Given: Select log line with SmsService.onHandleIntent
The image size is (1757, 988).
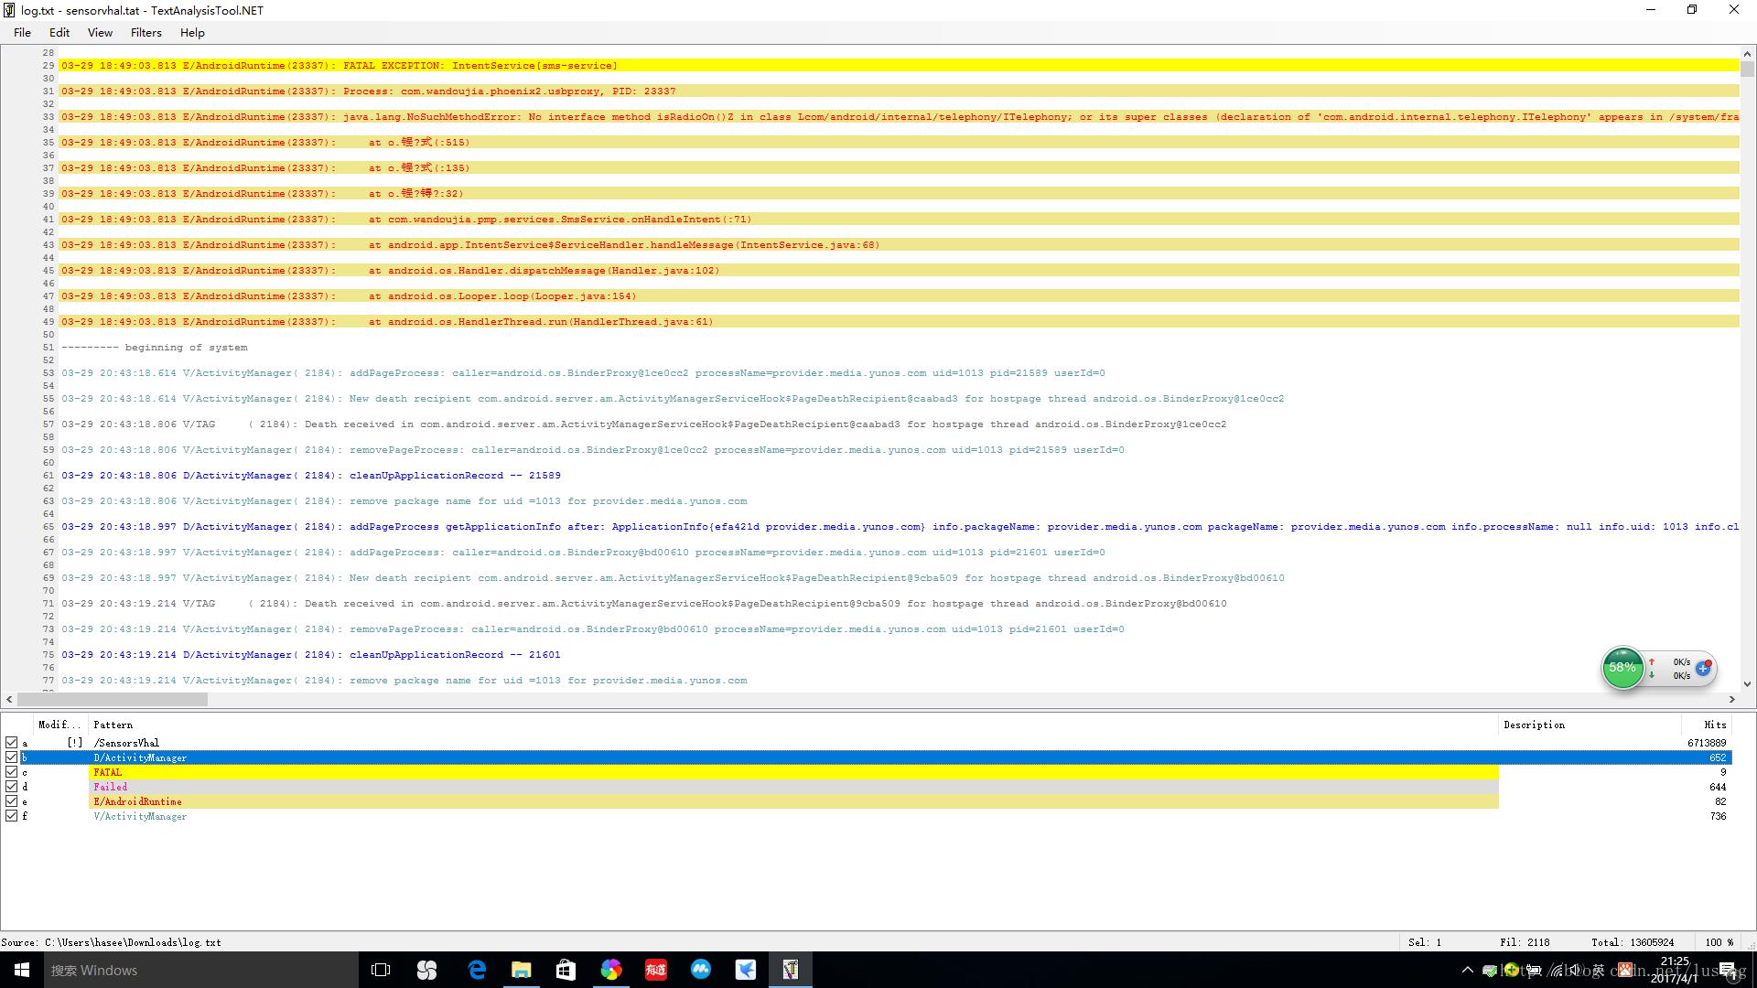Looking at the screenshot, I should point(900,220).
